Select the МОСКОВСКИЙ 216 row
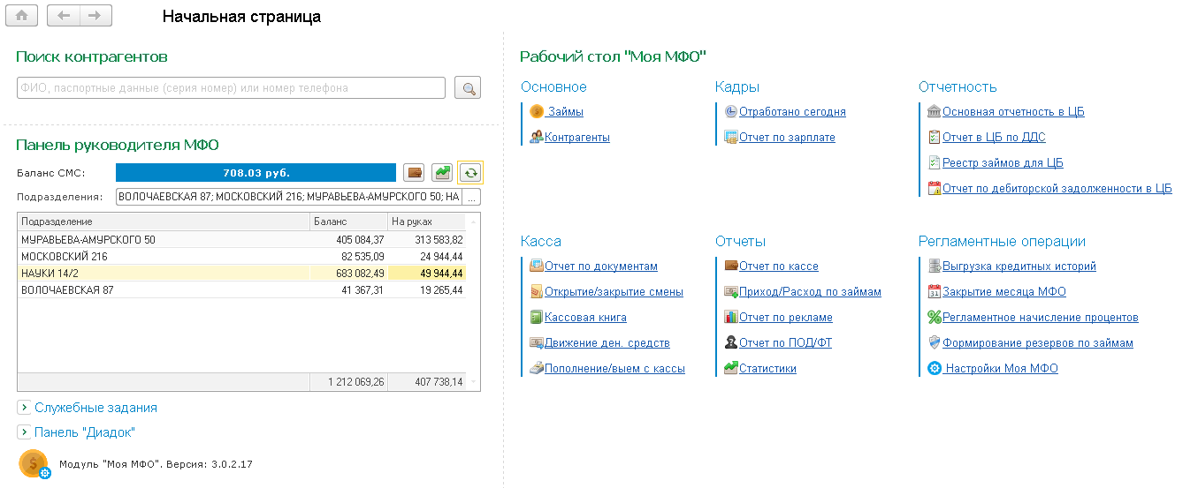The height and width of the screenshot is (488, 1198). tap(241, 256)
